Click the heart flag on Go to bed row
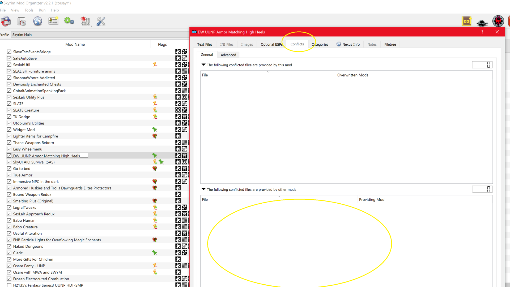 click(155, 169)
